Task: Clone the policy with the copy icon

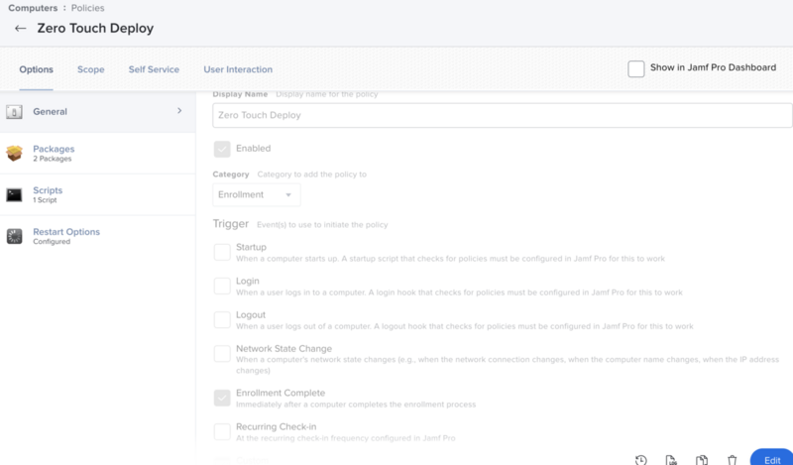Action: click(x=702, y=460)
